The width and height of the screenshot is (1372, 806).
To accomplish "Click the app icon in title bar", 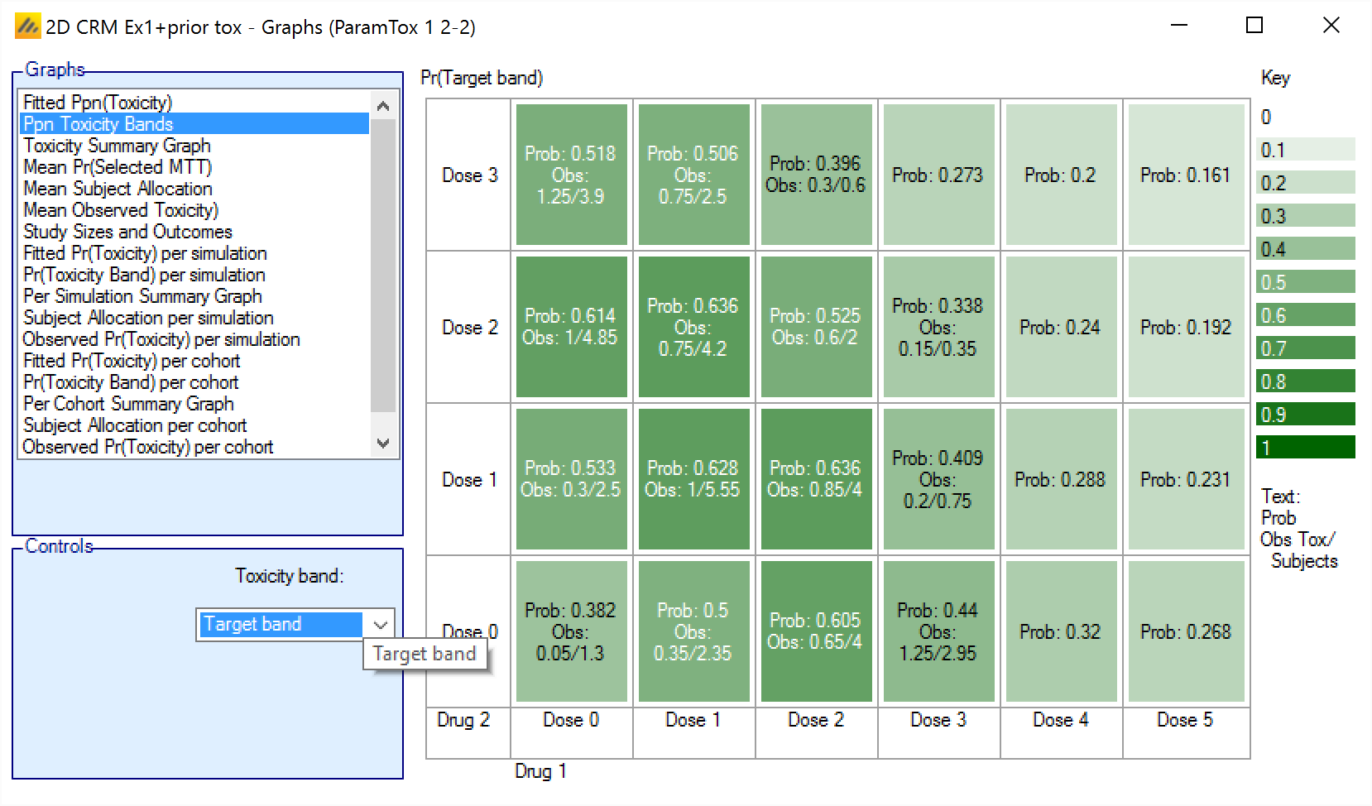I will click(27, 27).
